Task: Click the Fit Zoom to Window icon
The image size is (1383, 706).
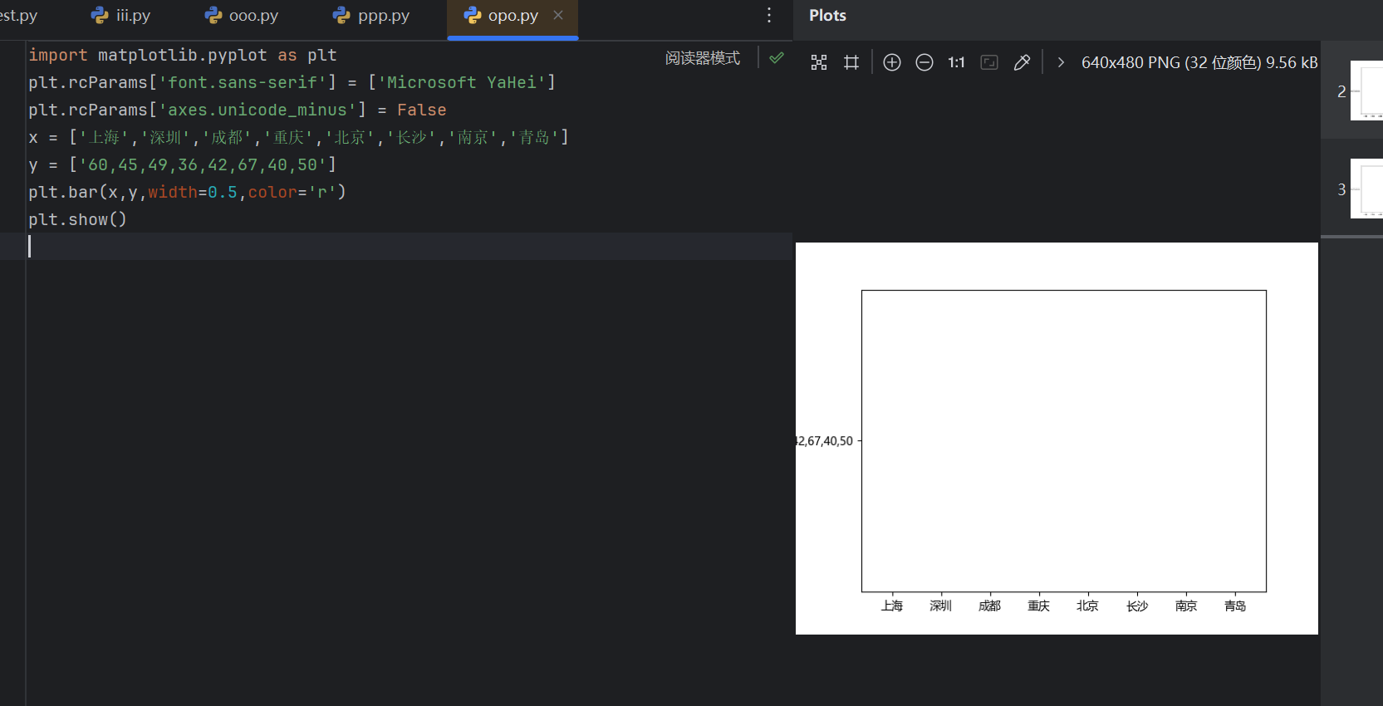Action: (819, 62)
